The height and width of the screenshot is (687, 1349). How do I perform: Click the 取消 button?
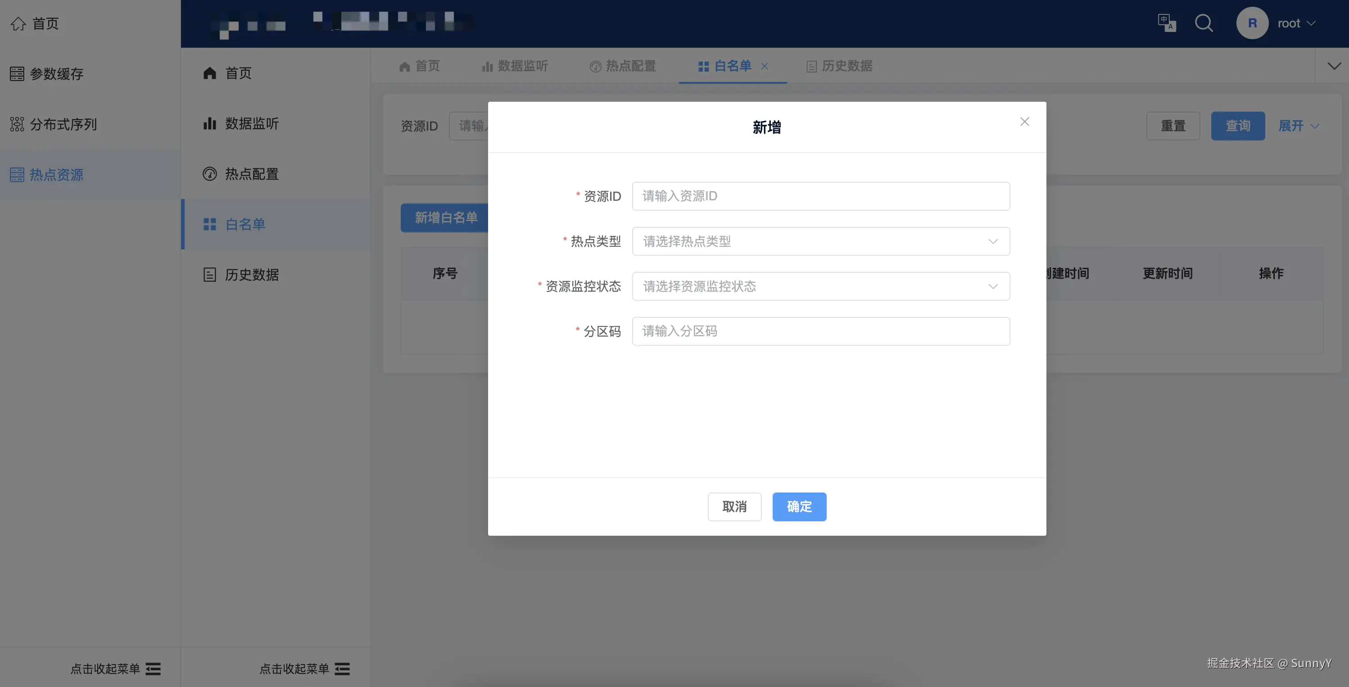pos(734,506)
